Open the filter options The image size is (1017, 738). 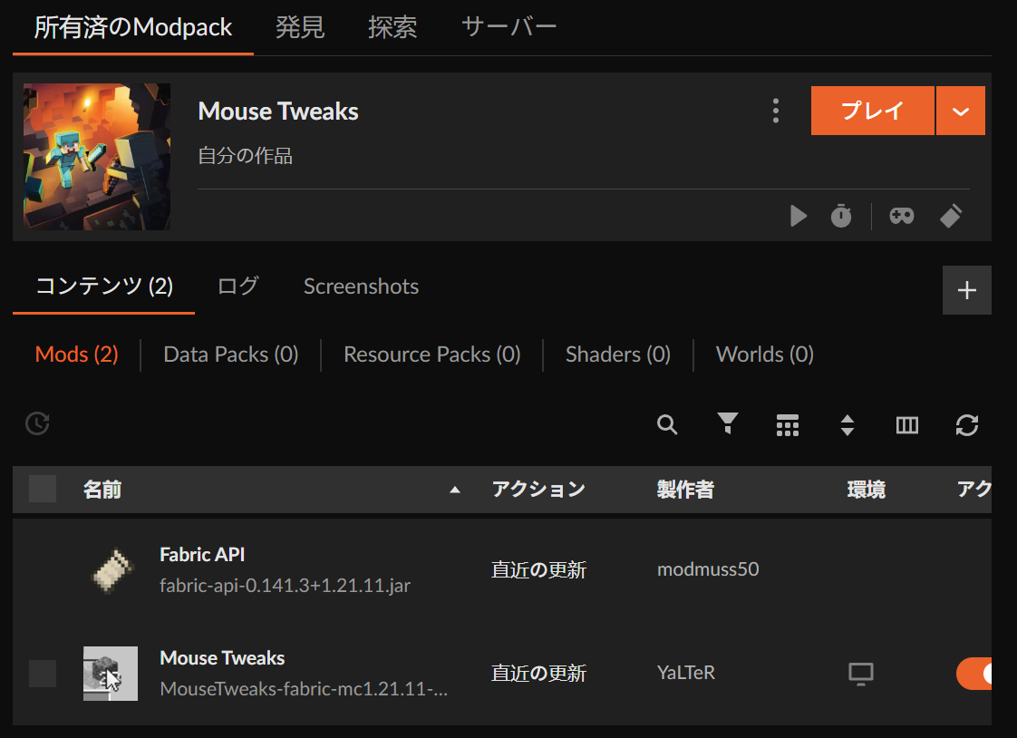[x=727, y=424]
